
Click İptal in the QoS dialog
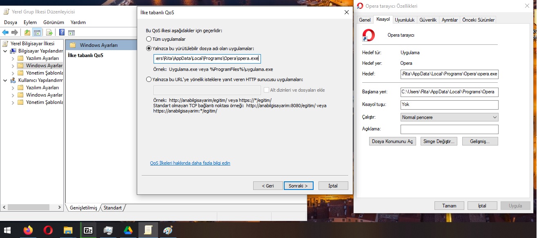pos(333,186)
